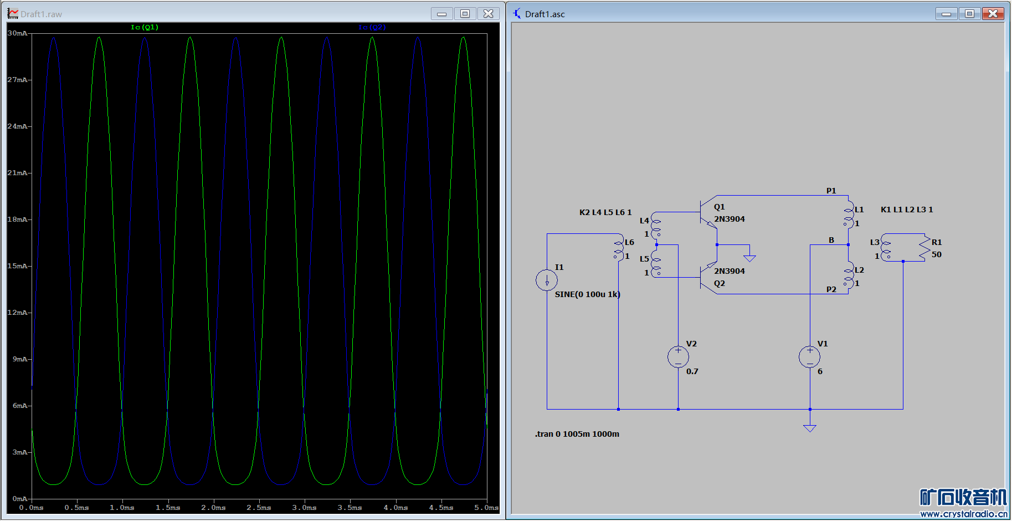
Task: Click the SINE(0 100u 1k) value text
Action: (587, 294)
